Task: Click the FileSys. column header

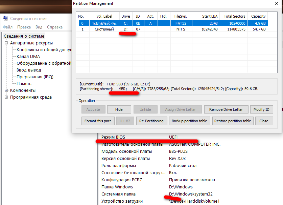Action: click(x=181, y=16)
